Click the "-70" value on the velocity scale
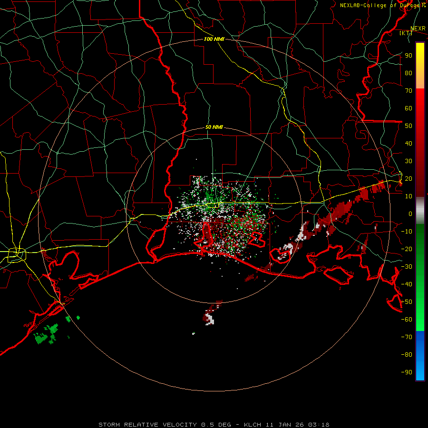The width and height of the screenshot is (428, 428). [407, 337]
